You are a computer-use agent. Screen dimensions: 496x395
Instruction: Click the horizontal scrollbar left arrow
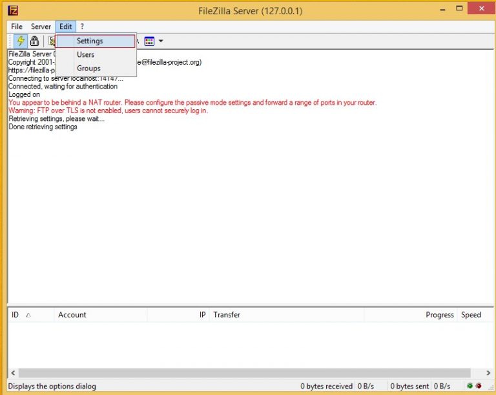pyautogui.click(x=12, y=373)
